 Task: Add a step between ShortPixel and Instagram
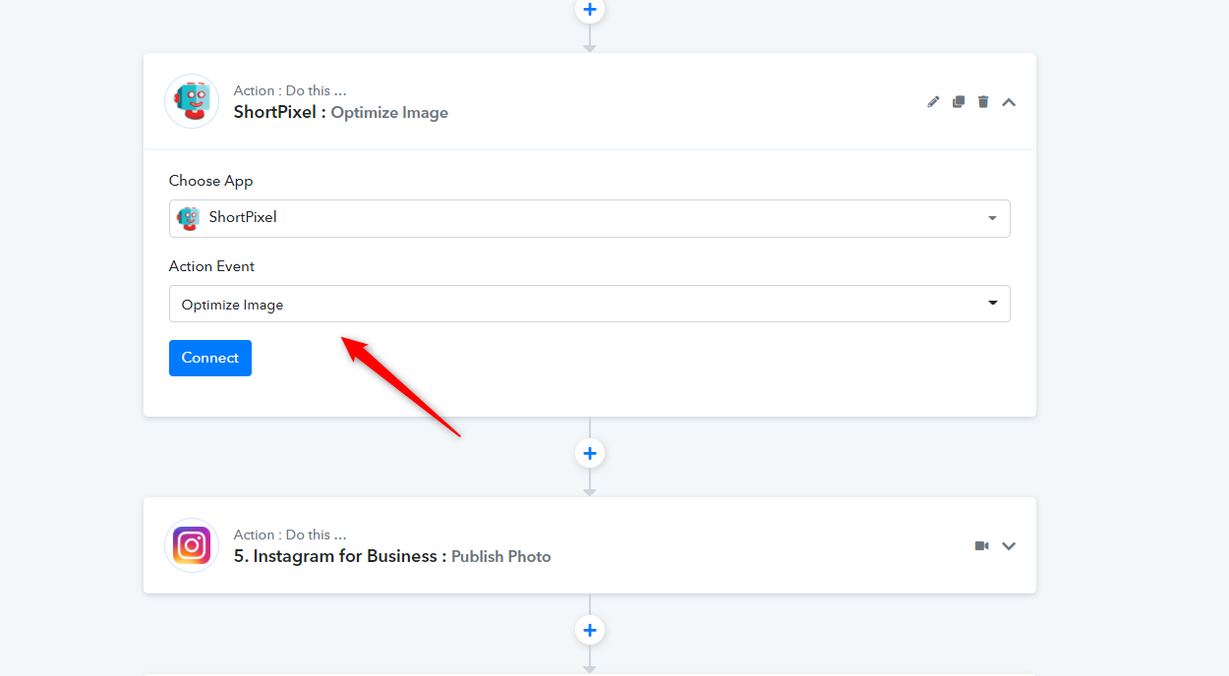(x=590, y=453)
